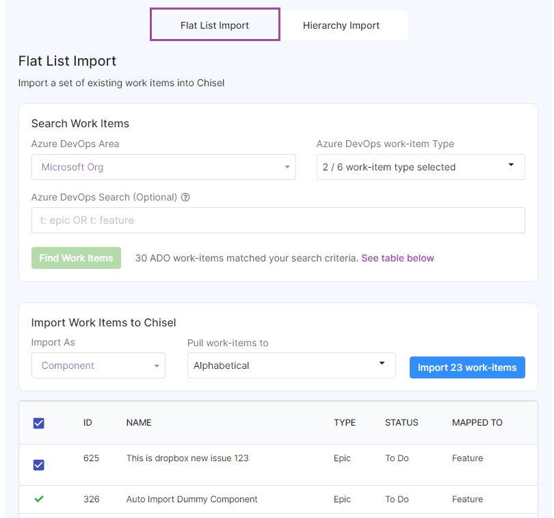This screenshot has height=518, width=554.
Task: Toggle the select-all checkbox in table header
Action: point(39,424)
